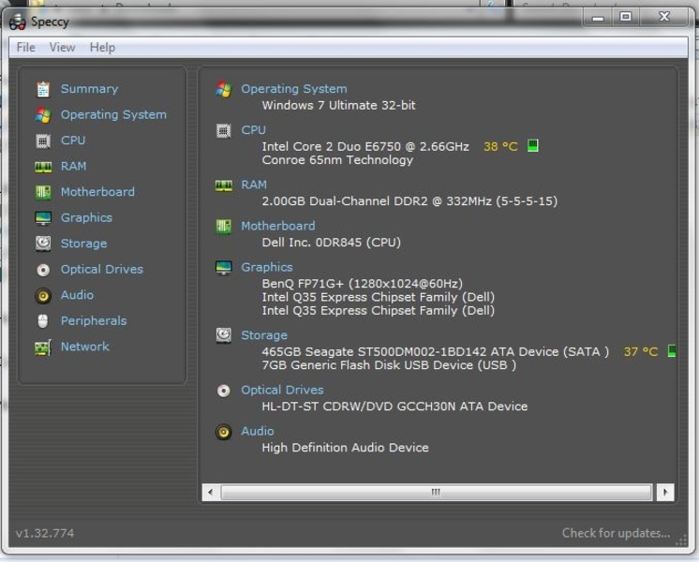
Task: Select Network in the sidebar
Action: point(84,347)
